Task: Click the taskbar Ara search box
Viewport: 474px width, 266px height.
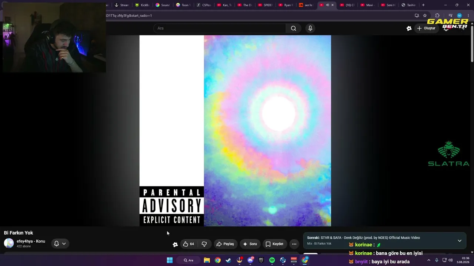Action: coord(188,260)
